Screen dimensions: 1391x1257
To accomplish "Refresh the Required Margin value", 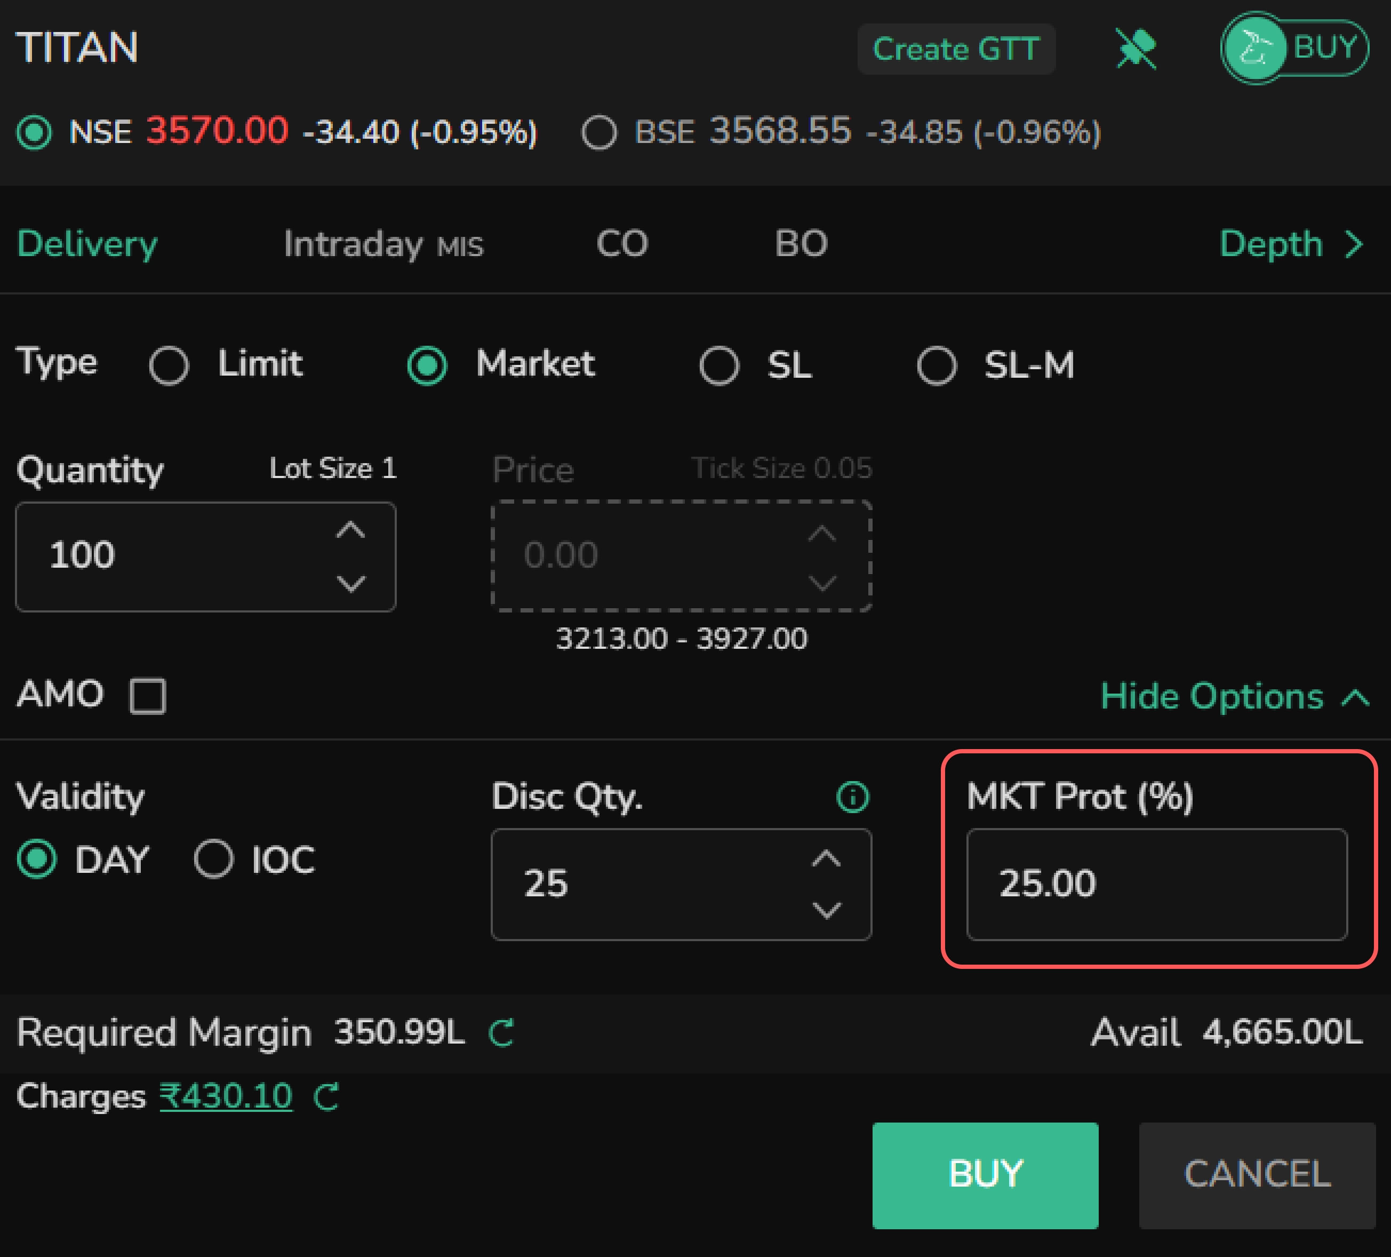I will click(501, 1033).
